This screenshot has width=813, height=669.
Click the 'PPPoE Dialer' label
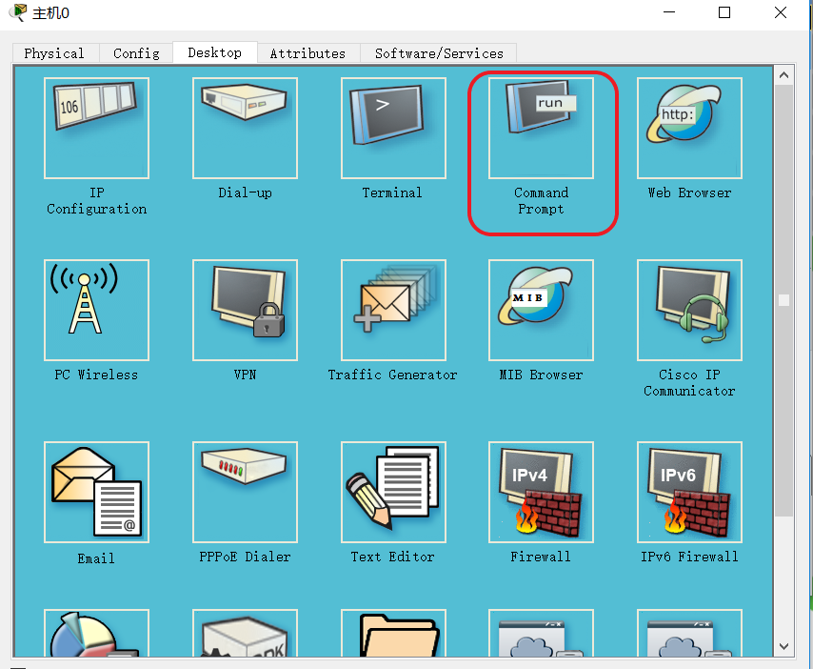pyautogui.click(x=245, y=557)
